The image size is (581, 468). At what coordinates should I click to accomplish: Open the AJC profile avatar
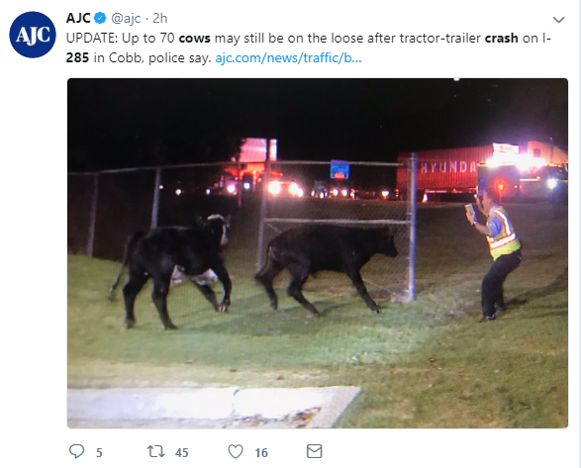coord(33,35)
